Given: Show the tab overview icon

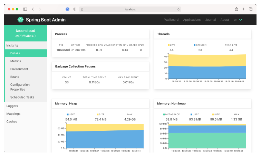Looking at the screenshot, I should click(x=251, y=9).
